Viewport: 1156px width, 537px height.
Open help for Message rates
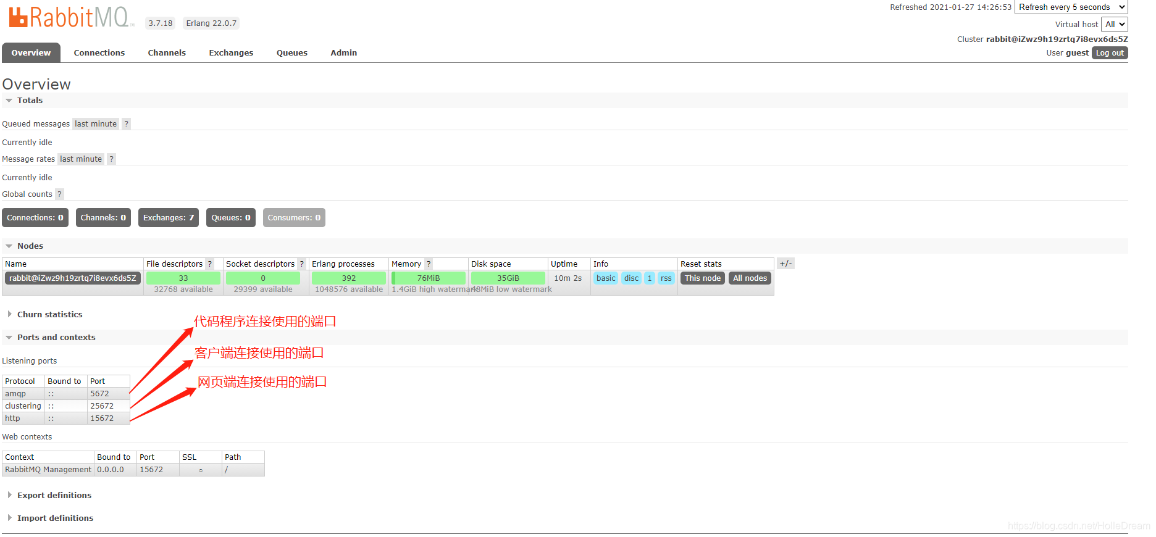[x=112, y=159]
